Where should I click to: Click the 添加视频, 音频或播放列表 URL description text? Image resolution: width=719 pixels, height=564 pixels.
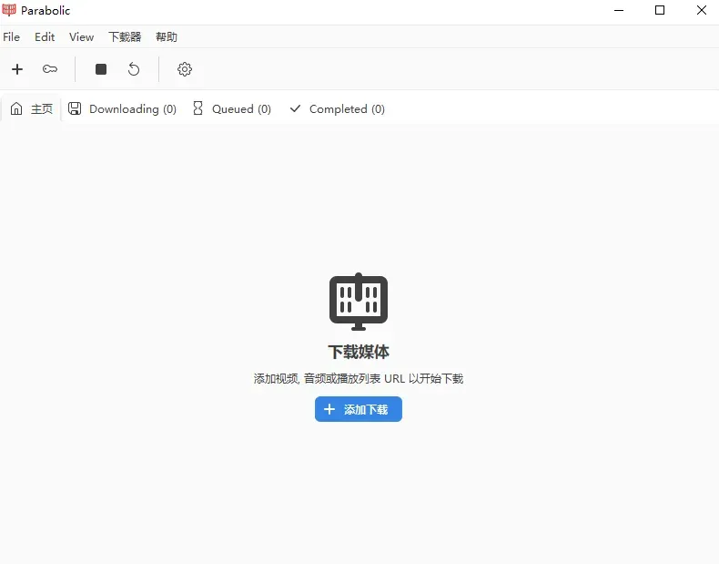(x=359, y=379)
